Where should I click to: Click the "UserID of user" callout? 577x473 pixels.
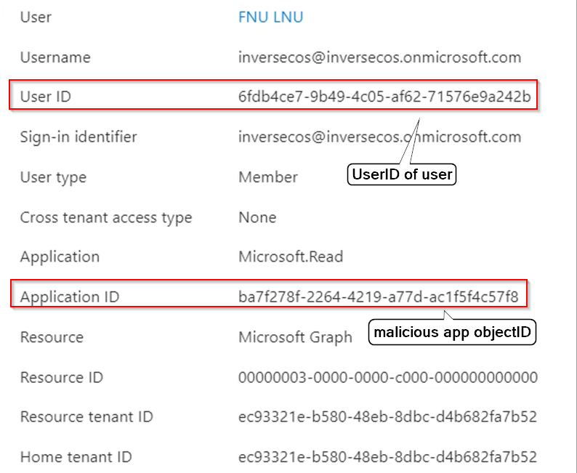402,174
